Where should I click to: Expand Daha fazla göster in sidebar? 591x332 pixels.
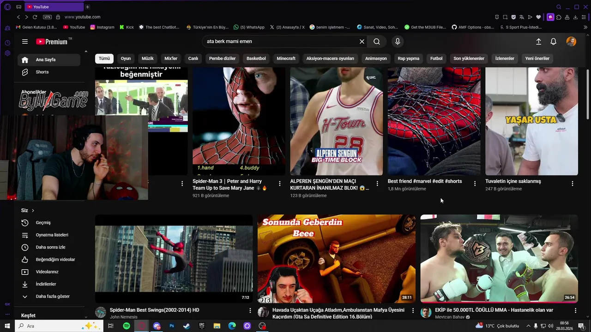49,296
